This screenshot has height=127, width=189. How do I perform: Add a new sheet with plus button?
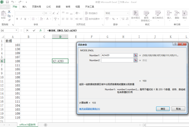pos(45,125)
